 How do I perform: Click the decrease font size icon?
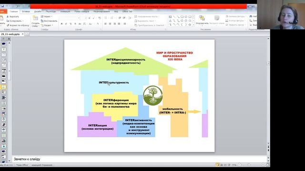point(93,18)
